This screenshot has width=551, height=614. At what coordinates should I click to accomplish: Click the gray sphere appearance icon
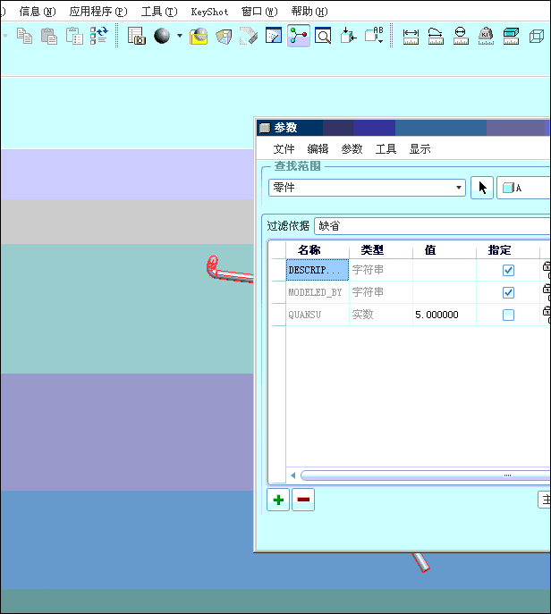(x=162, y=36)
